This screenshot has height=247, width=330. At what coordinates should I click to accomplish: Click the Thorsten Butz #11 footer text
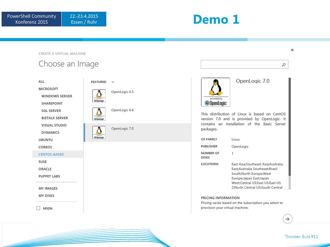(301, 237)
